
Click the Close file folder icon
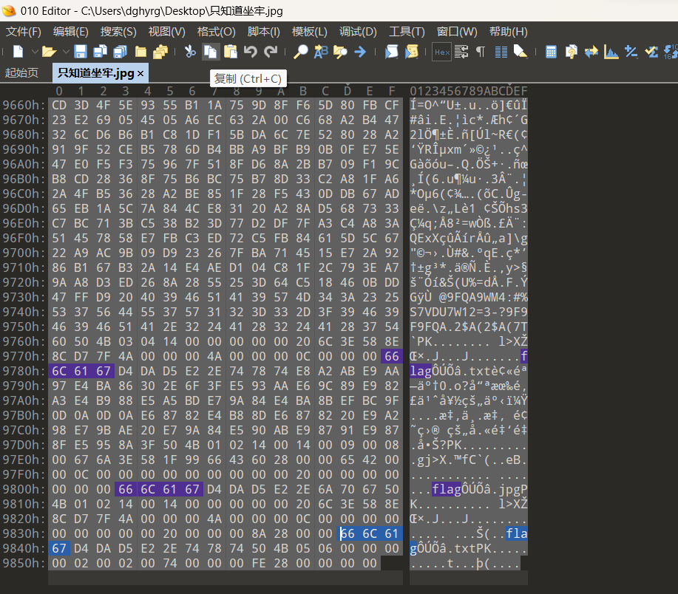(x=141, y=52)
